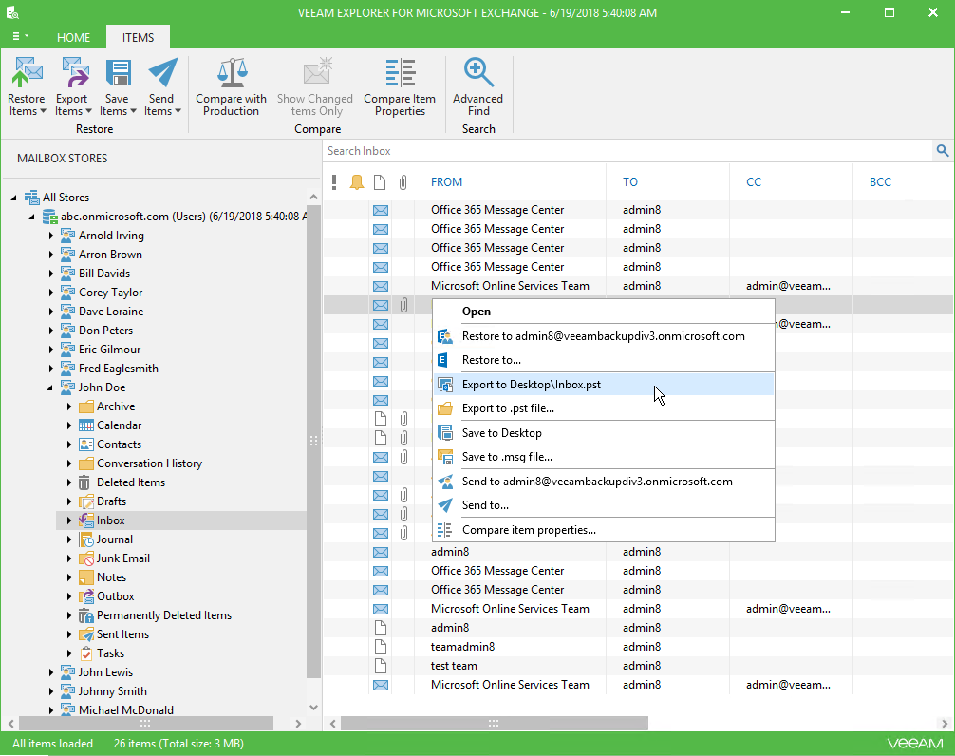Click the Save Items ribbon icon
The width and height of the screenshot is (955, 756).
click(x=117, y=72)
